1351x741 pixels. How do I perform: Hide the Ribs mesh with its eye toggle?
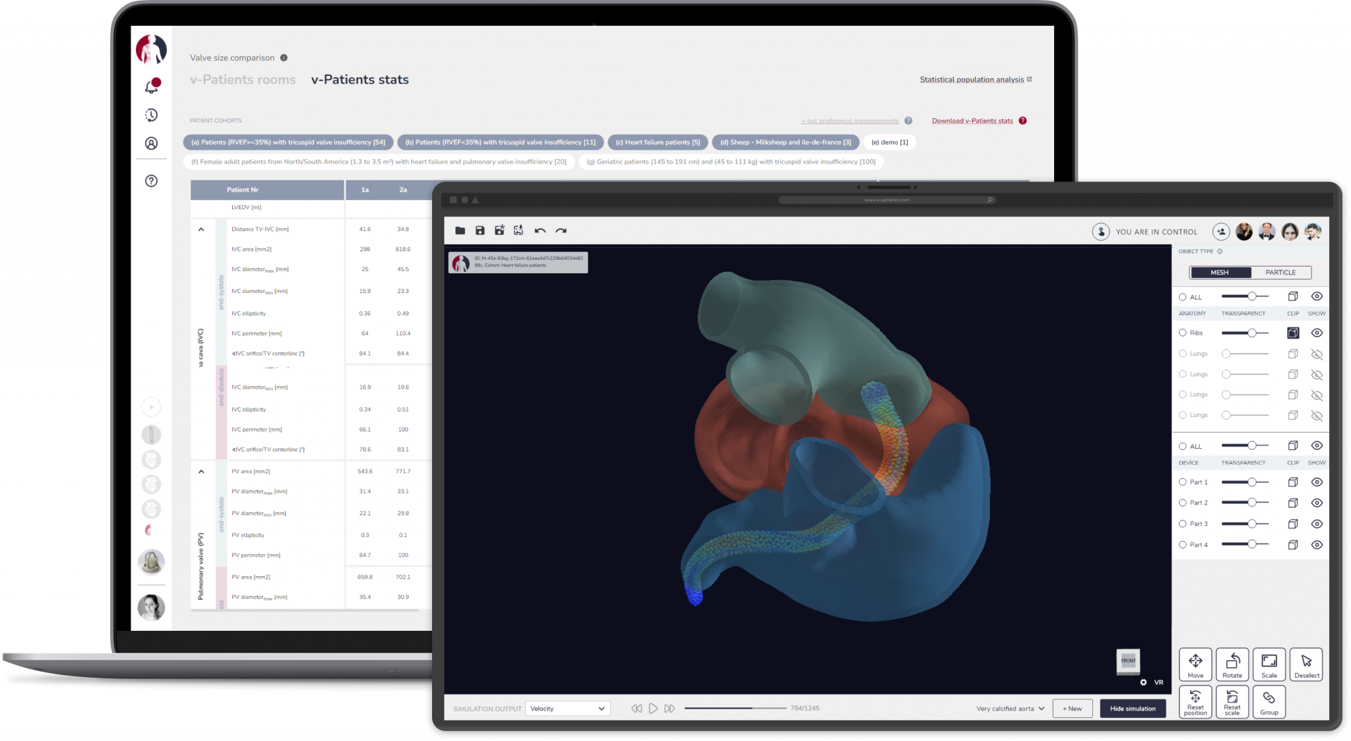click(1317, 333)
